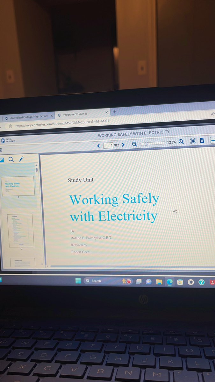Go to the next page arrow
This screenshot has height=382, width=215.
123,145
